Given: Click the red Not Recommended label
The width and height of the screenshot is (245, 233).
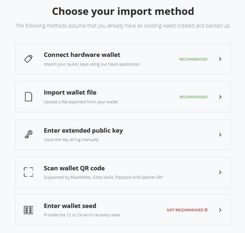Looking at the screenshot, I should (185, 210).
